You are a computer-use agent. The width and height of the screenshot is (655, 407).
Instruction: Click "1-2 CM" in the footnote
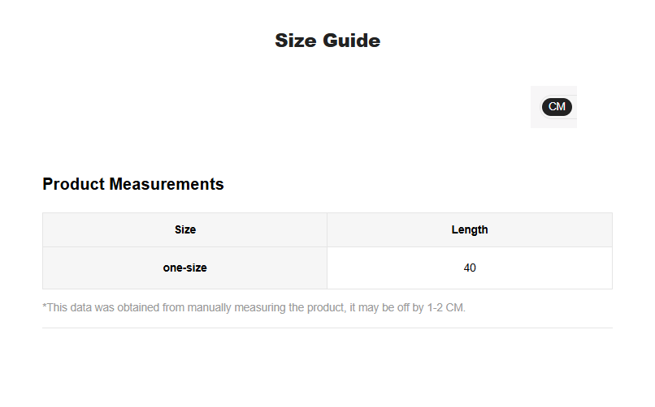(445, 308)
